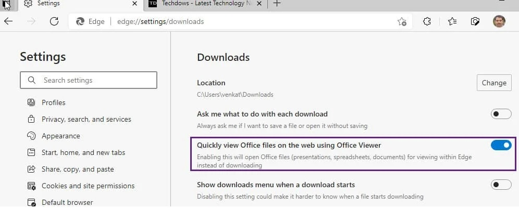Click the Appearance palette icon
This screenshot has width=519, height=208.
pyautogui.click(x=31, y=136)
